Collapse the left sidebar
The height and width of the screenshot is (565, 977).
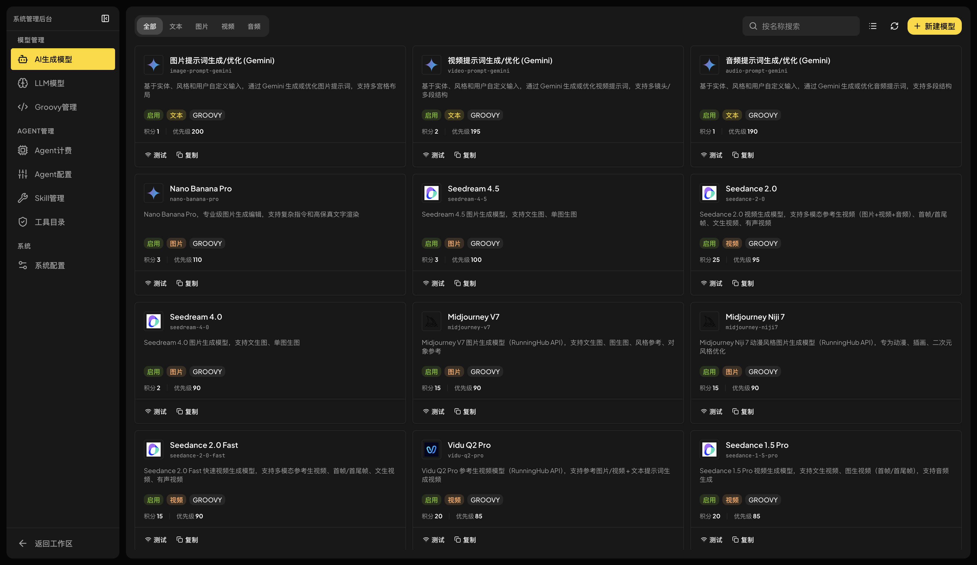coord(105,18)
